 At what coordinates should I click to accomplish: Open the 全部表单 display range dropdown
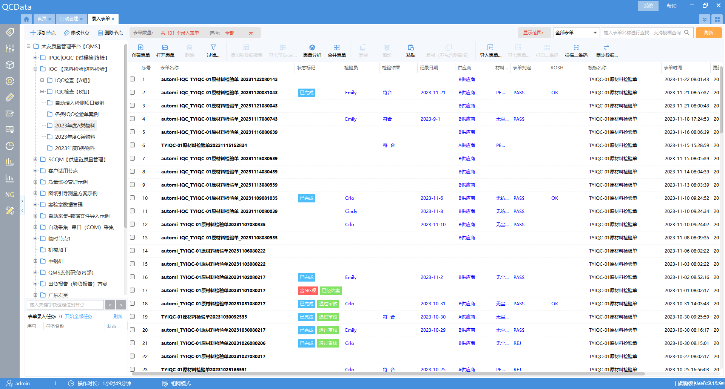pyautogui.click(x=576, y=33)
